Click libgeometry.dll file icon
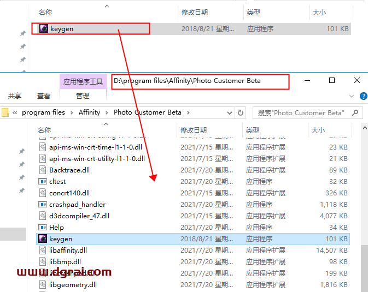 (x=43, y=285)
